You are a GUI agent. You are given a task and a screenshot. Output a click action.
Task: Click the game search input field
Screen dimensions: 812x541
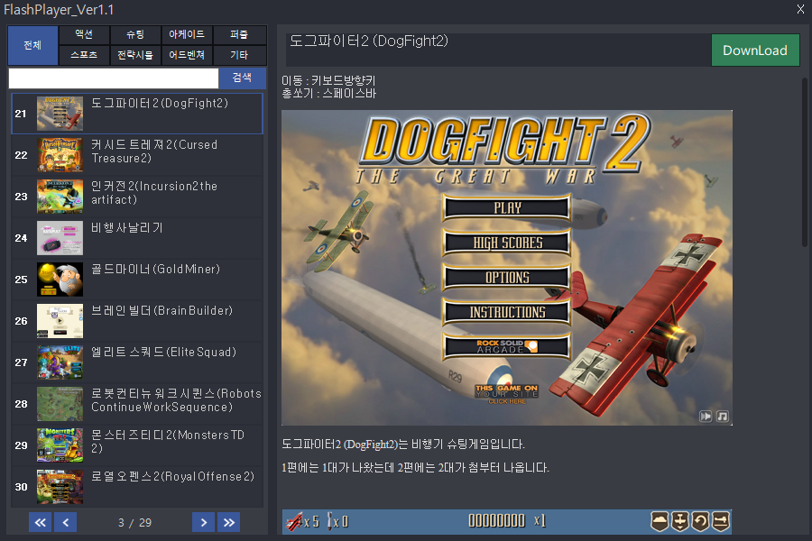114,78
